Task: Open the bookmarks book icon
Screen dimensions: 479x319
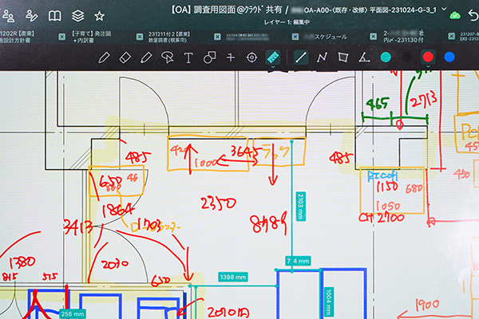Action: [x=54, y=15]
